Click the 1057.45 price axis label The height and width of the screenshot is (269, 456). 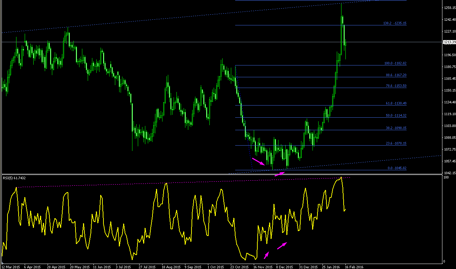point(449,161)
